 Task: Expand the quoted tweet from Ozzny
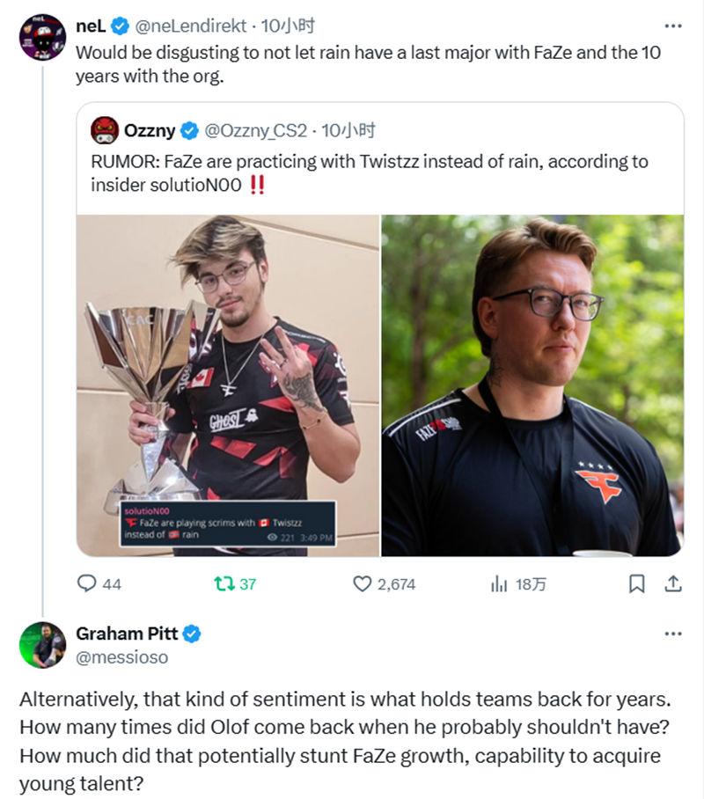(378, 172)
